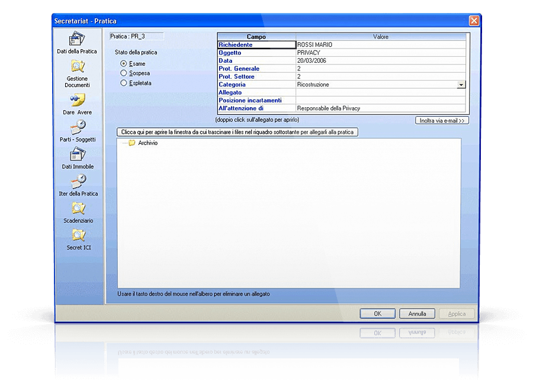Open the Scadenziario sidebar icon
533x385 pixels.
click(79, 208)
